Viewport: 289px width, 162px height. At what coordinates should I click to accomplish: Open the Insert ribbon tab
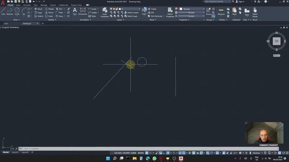tap(18, 5)
